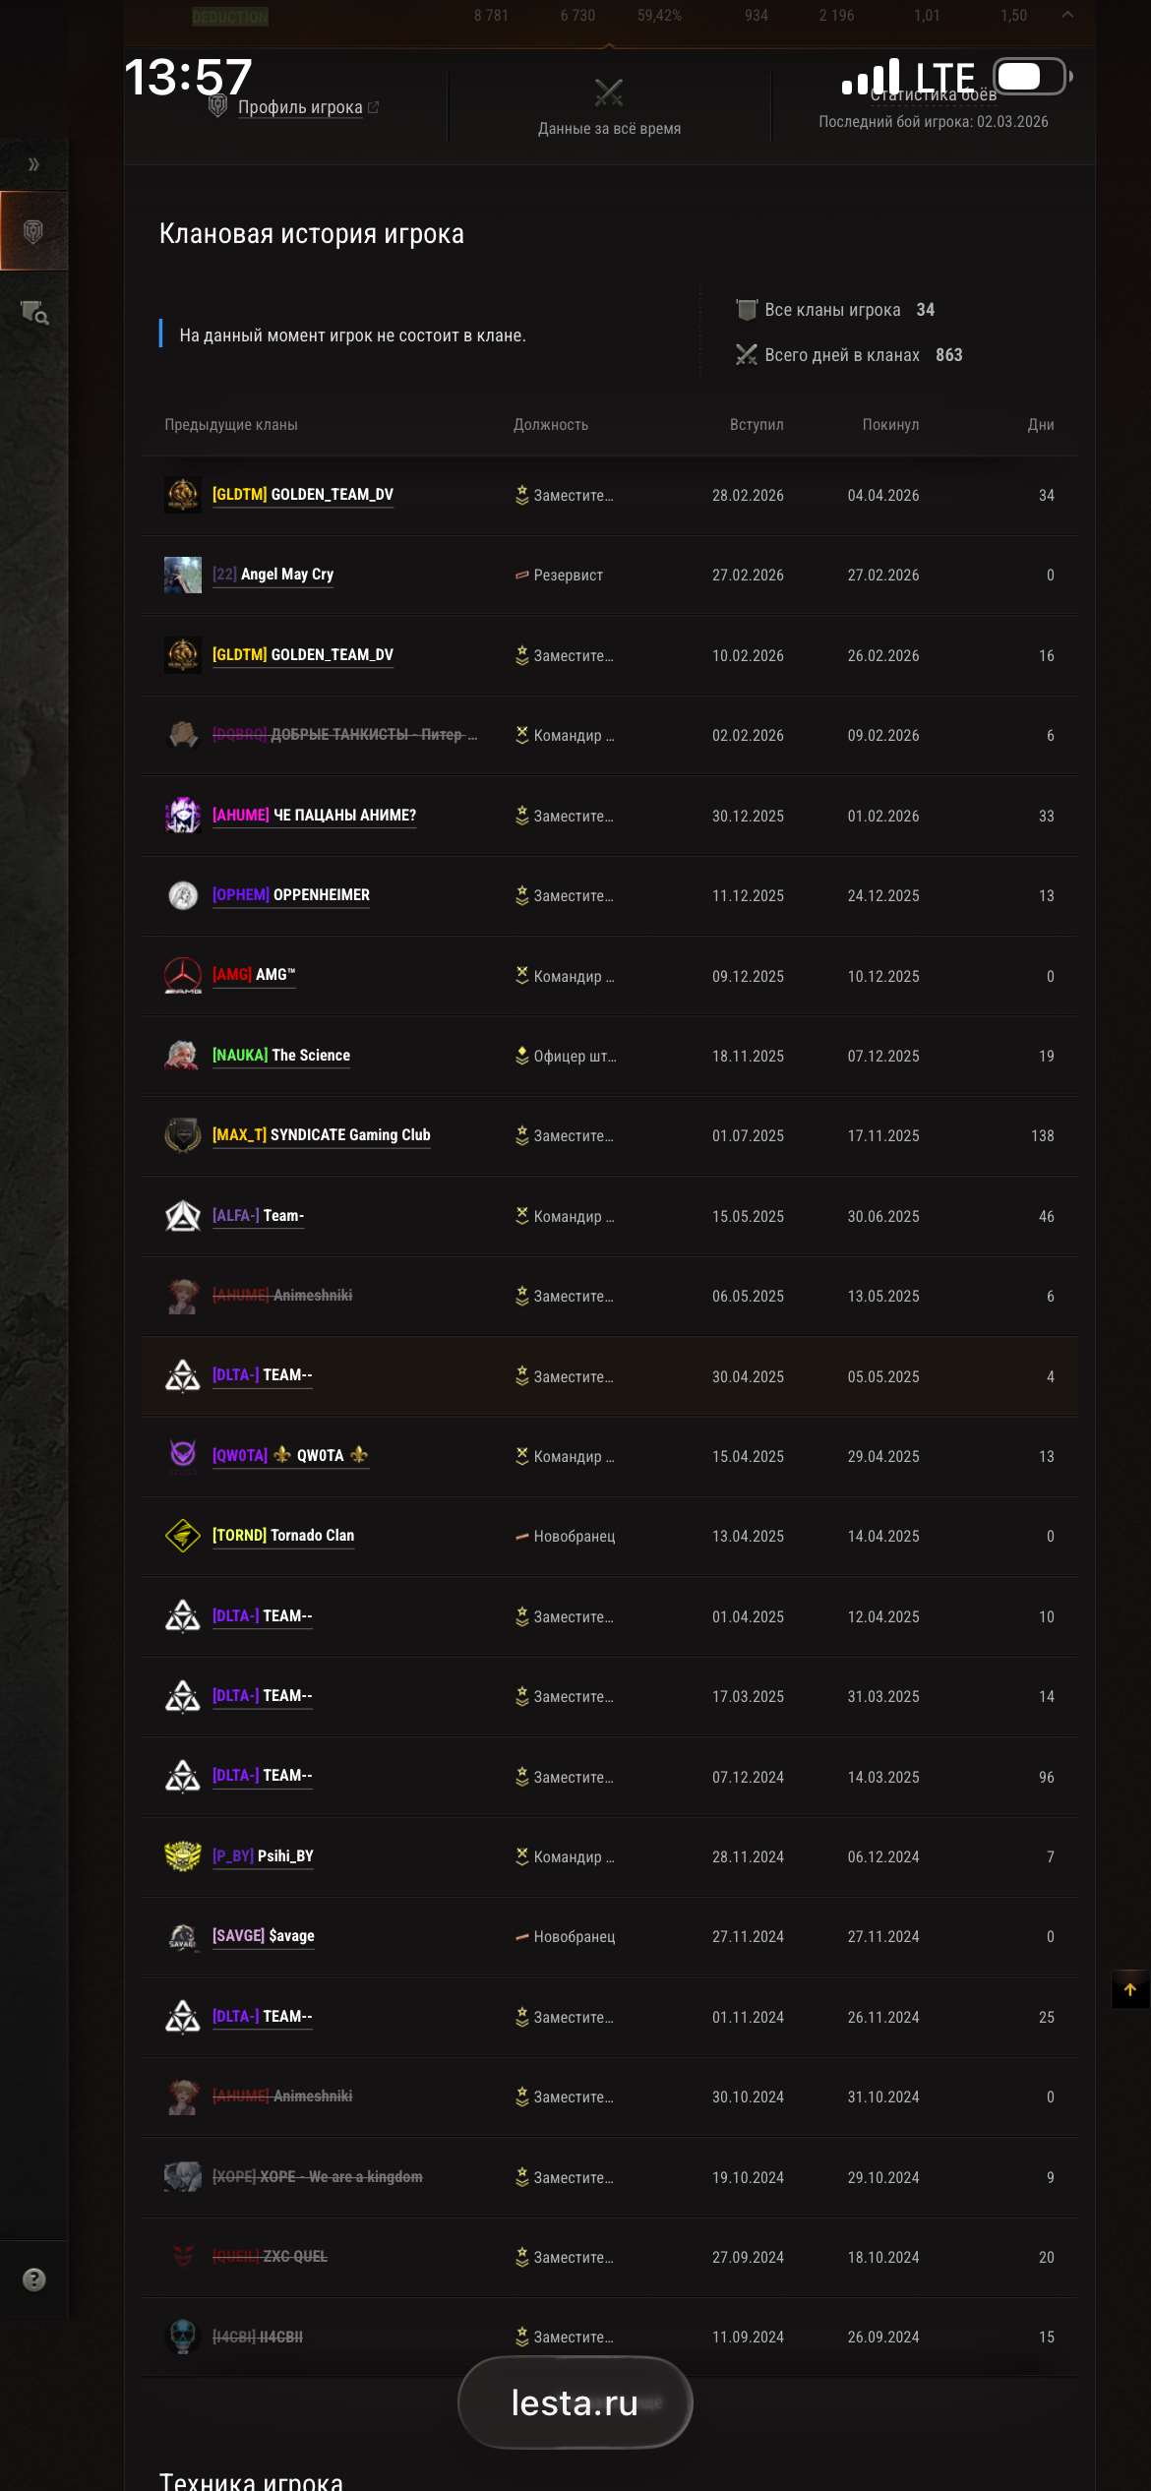Sort by the Вступил column header
Image resolution: width=1151 pixels, height=2491 pixels.
point(757,425)
